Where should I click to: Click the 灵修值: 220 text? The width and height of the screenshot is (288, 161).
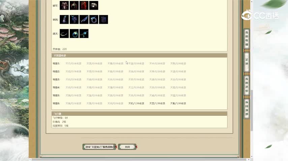click(x=60, y=49)
